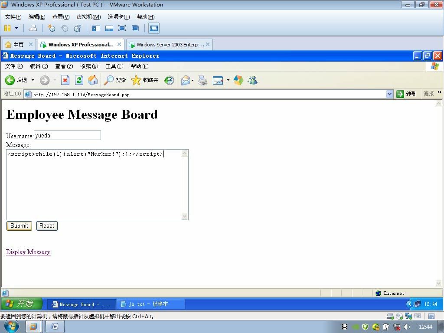Revert to VMware snapshot icon

click(65, 28)
